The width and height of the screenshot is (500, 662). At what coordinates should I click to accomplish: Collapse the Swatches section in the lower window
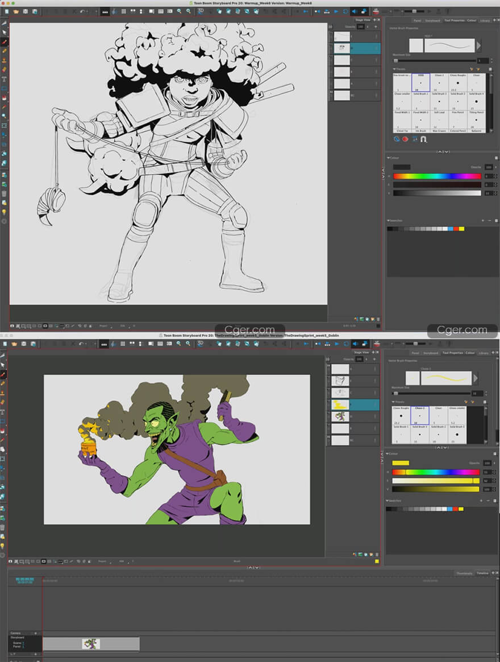388,500
